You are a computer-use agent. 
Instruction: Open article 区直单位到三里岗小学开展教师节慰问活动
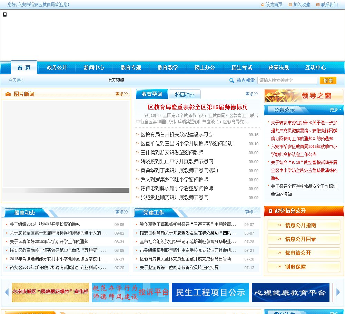pos(186,144)
